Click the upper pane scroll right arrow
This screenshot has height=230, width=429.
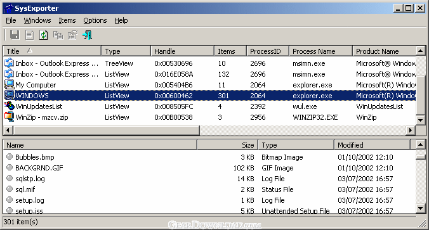(x=411, y=130)
